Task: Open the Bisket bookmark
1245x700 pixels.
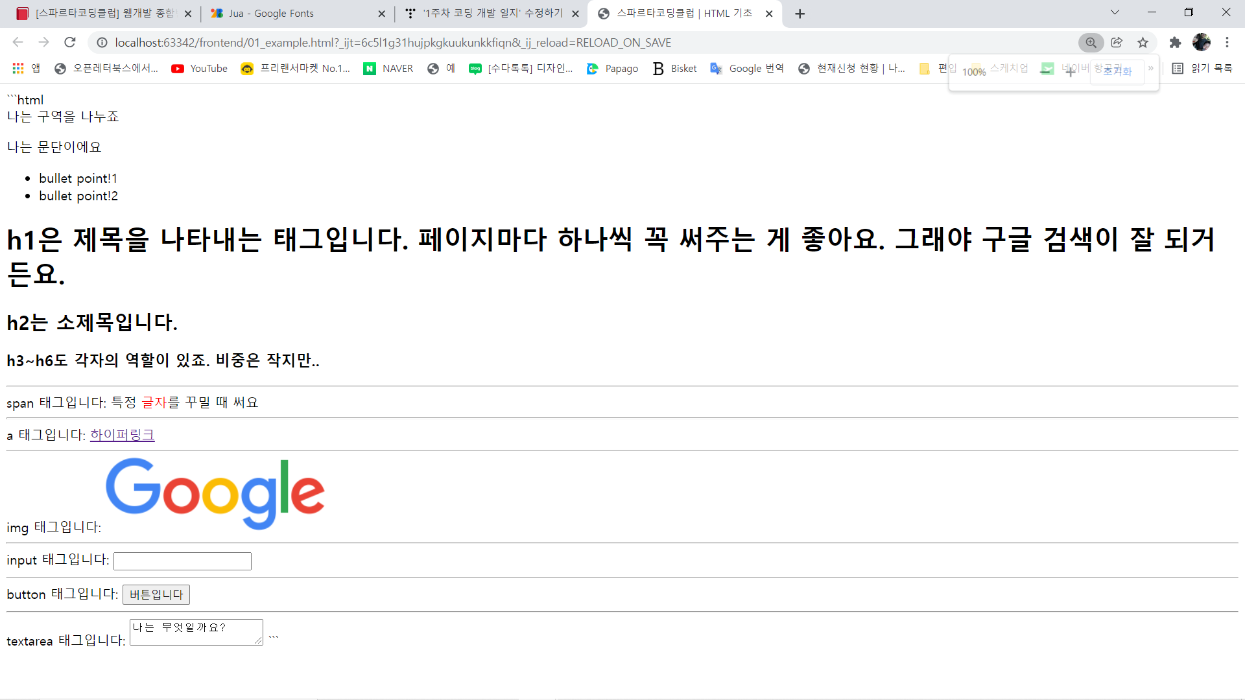Action: (674, 68)
